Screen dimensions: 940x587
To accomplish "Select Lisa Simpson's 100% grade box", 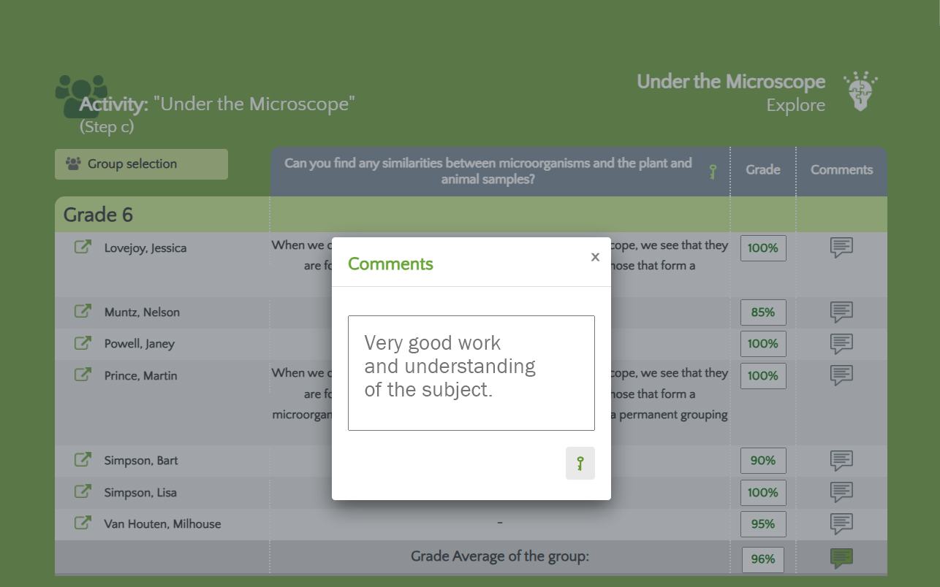I will pyautogui.click(x=762, y=493).
